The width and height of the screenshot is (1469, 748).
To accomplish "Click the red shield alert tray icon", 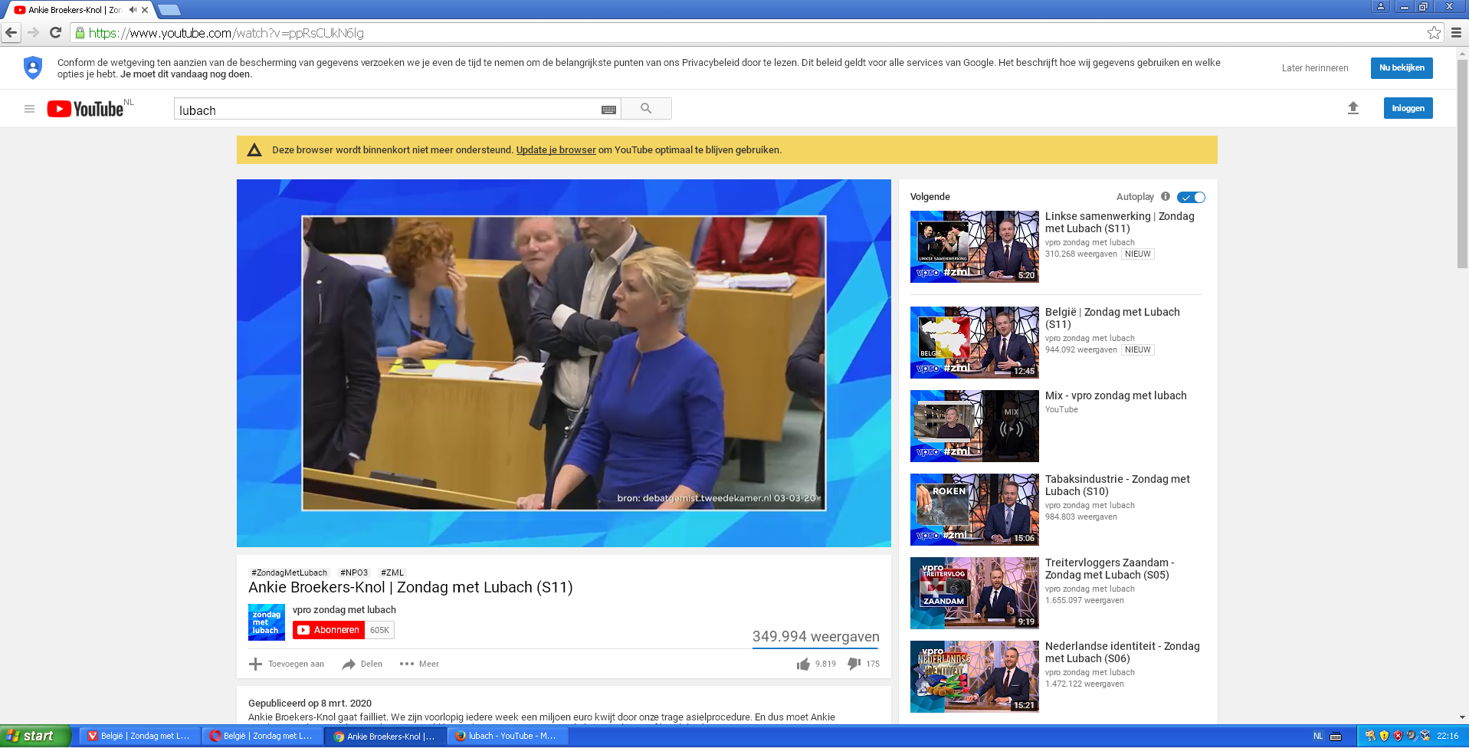I will [x=1398, y=736].
